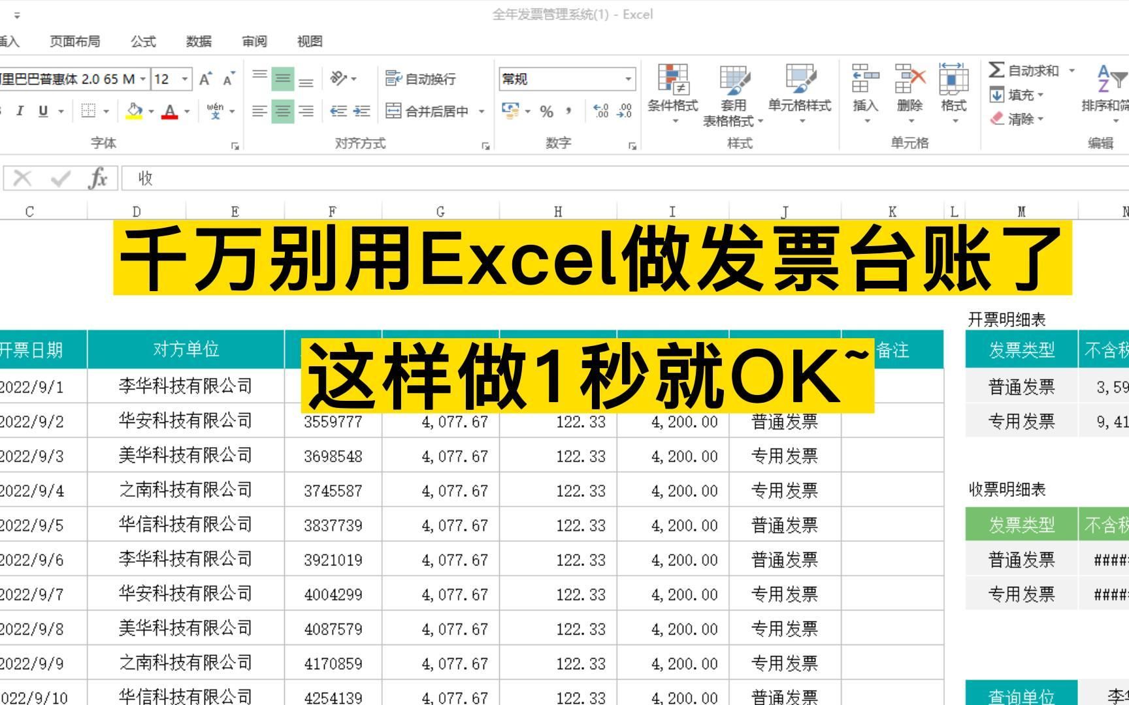Switch to the 数据 ribbon tab
The width and height of the screenshot is (1129, 705).
coord(199,42)
